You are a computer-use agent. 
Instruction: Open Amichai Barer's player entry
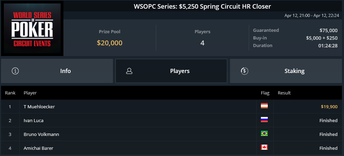[x=38, y=148]
